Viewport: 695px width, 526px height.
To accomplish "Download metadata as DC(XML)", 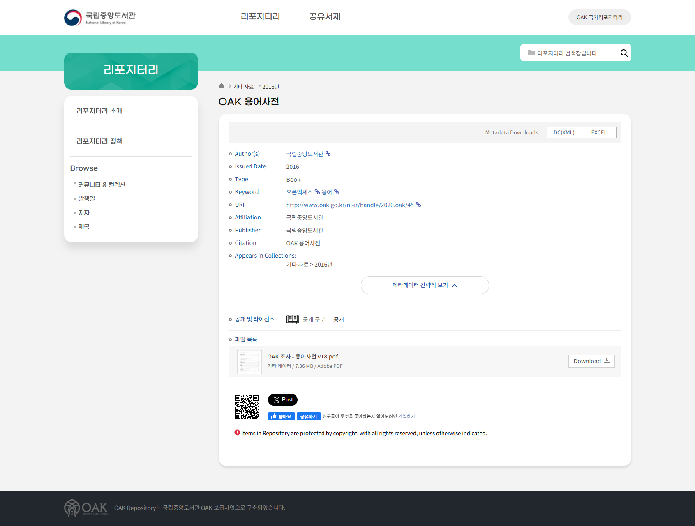I will 564,132.
